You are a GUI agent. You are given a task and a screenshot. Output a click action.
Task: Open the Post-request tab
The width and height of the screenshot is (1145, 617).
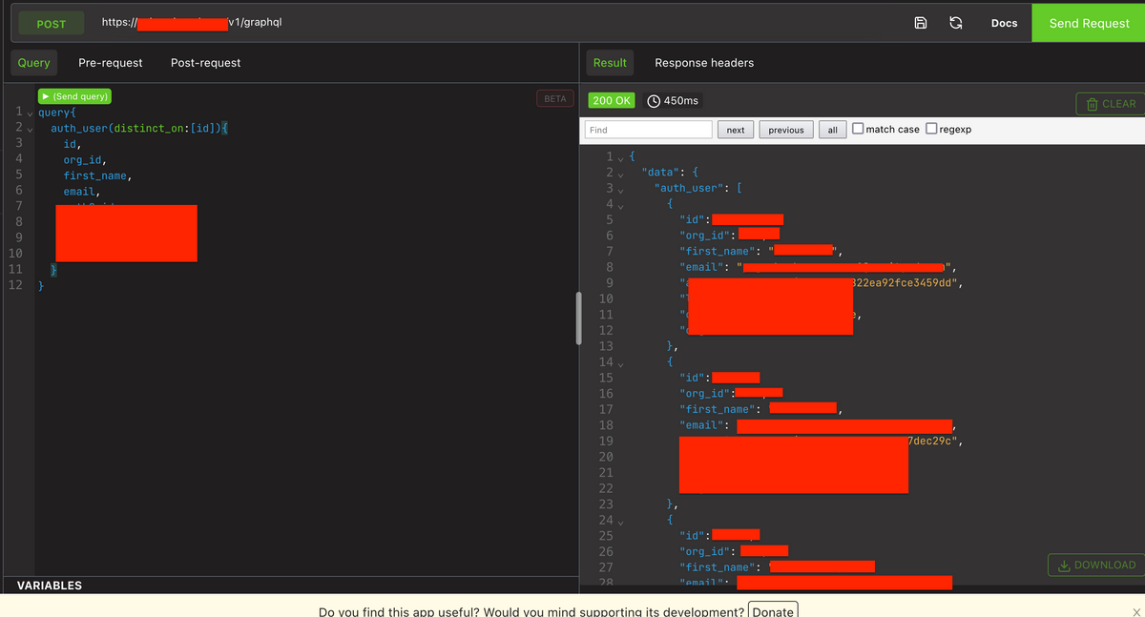[x=205, y=63]
